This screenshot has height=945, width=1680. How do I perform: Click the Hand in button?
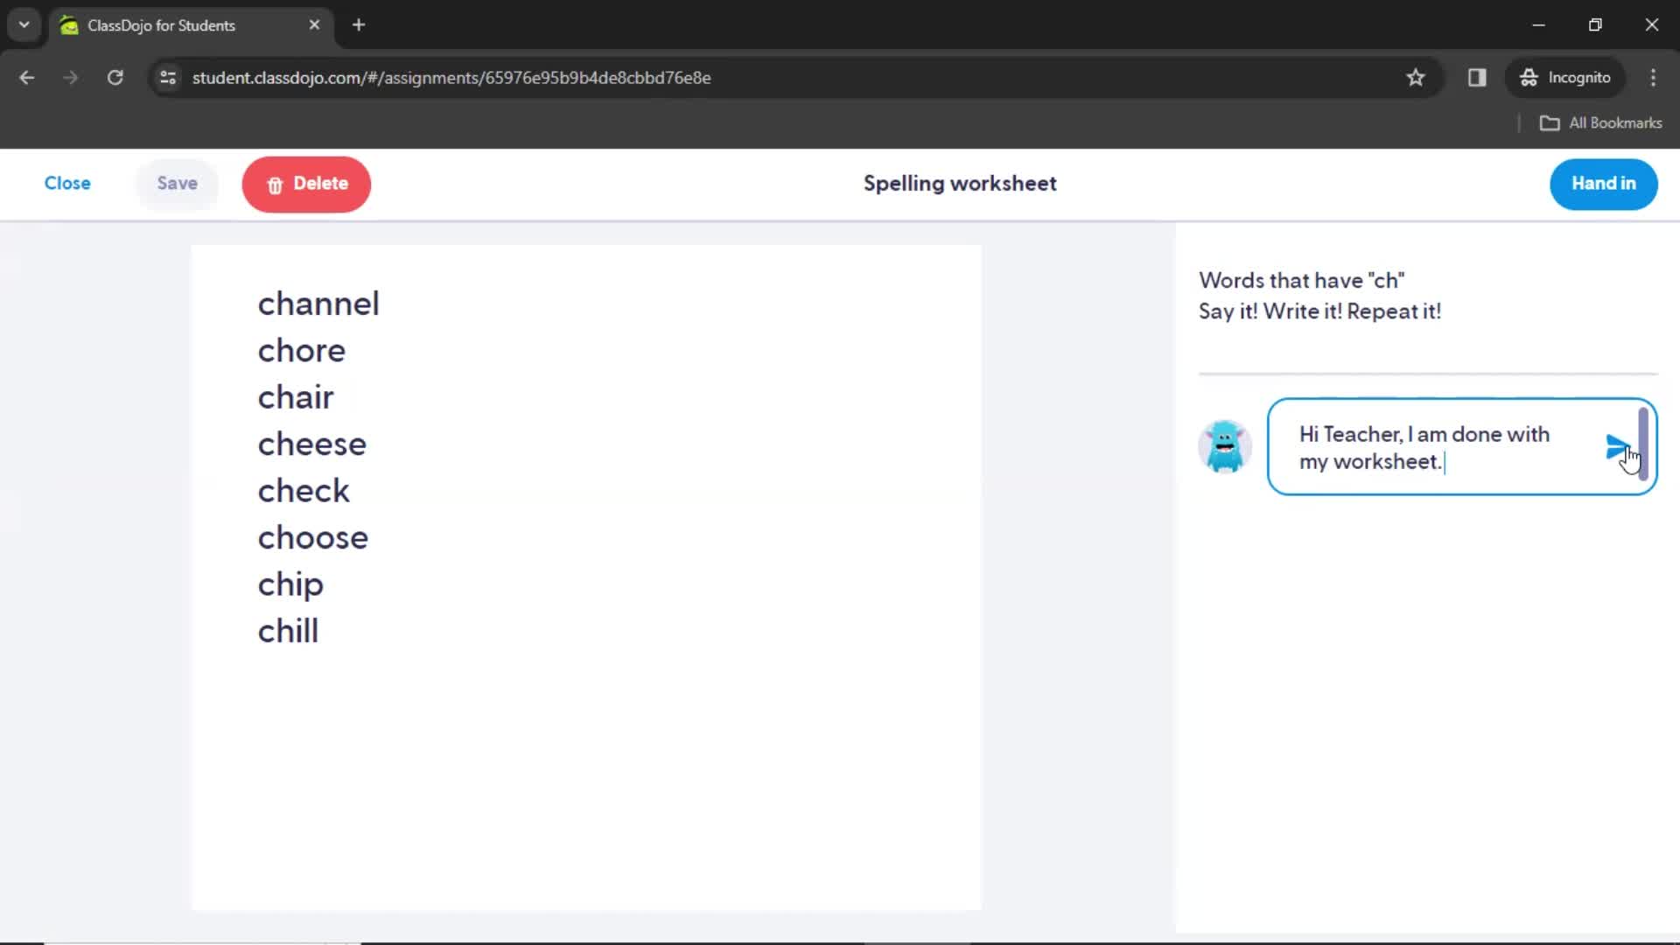point(1604,184)
